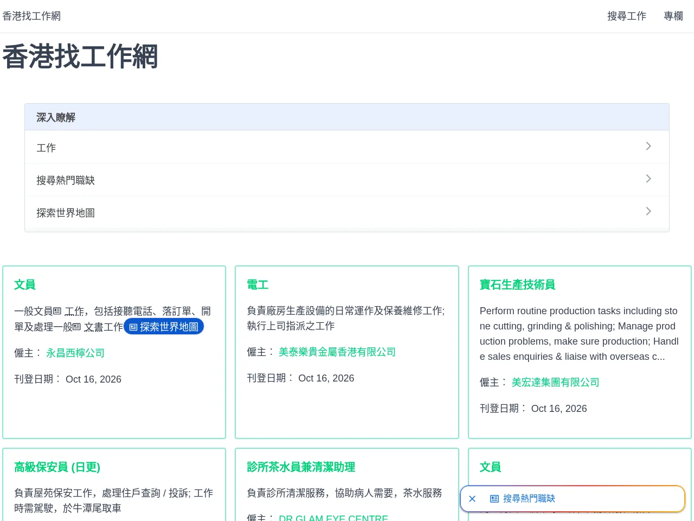The image size is (694, 521).
Task: Open the chevron on the 搜尋熱門職缺 list row
Action: (648, 179)
